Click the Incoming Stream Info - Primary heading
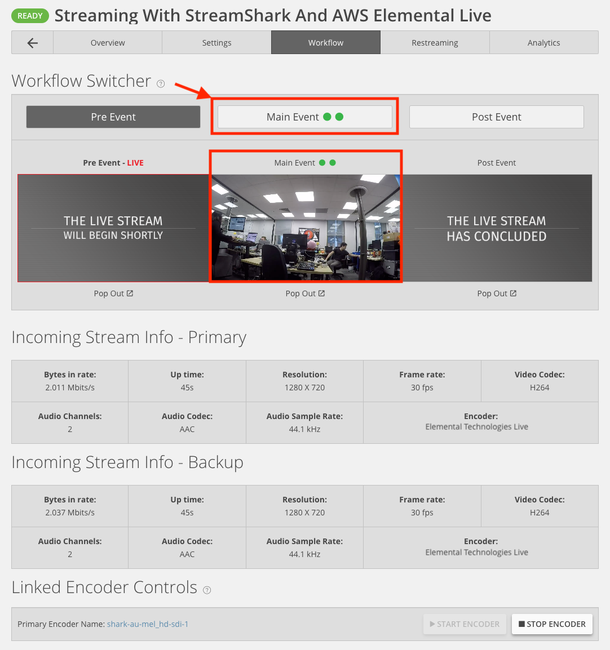The height and width of the screenshot is (650, 610). pyautogui.click(x=129, y=337)
